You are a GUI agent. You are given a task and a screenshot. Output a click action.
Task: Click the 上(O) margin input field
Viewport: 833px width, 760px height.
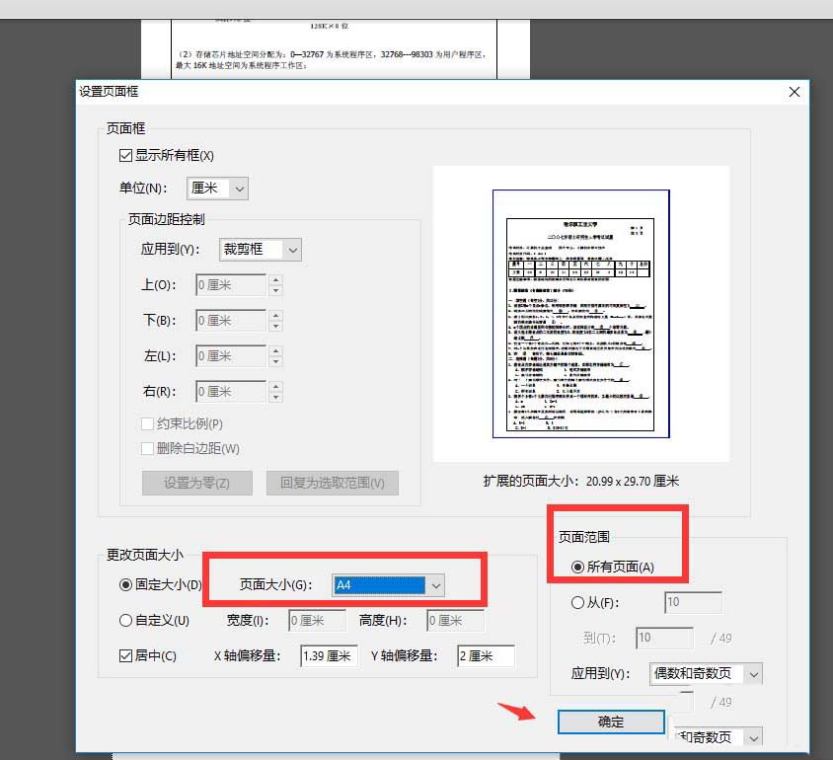tap(231, 285)
